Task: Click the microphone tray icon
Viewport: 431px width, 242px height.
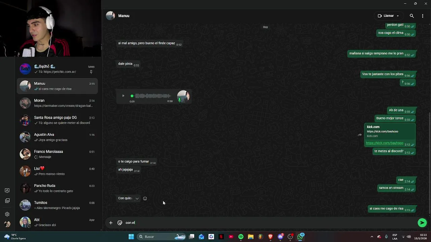Action: click(386, 237)
